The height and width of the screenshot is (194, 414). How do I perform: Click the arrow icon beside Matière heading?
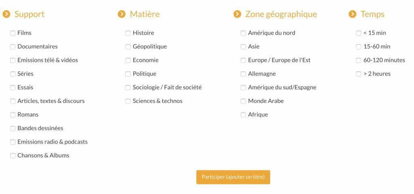[x=122, y=14]
